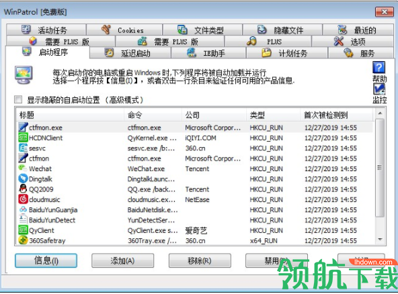Viewport: 398px width, 294px height.
Task: Select the 360Safetray row text
Action: (x=47, y=241)
